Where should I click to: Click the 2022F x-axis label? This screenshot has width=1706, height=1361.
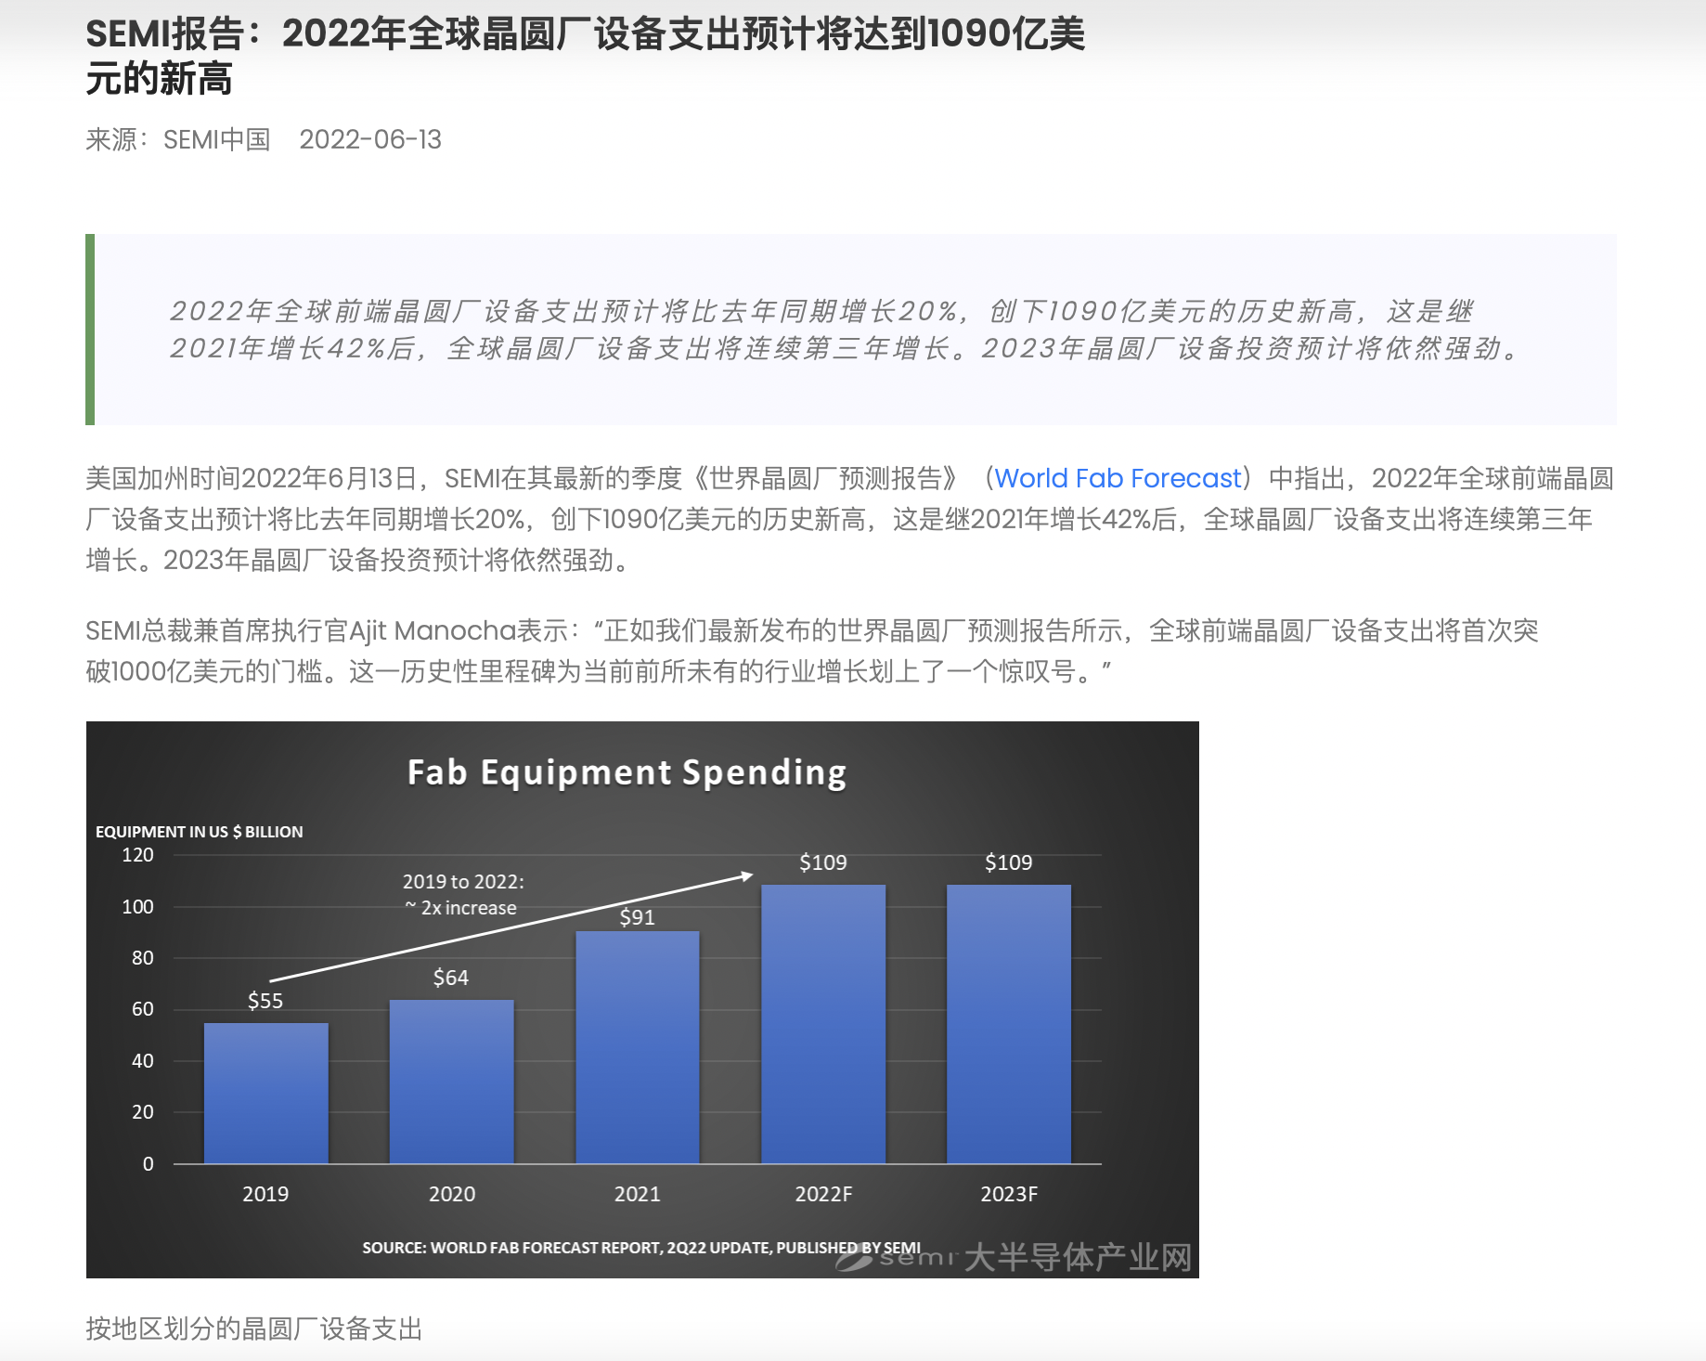[x=823, y=1194]
